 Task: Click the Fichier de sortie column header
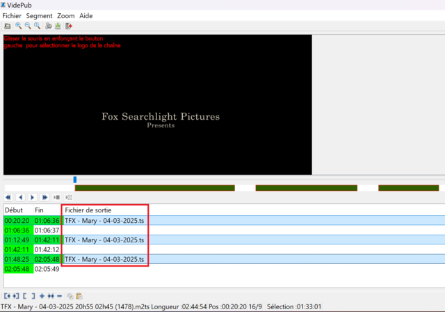tap(88, 210)
